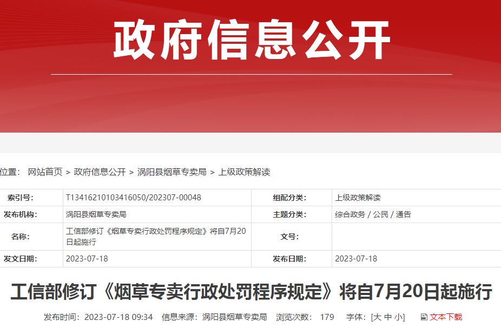The width and height of the screenshot is (501, 334).
Task: Go to 网站首页 in the breadcrumb
Action: point(45,172)
